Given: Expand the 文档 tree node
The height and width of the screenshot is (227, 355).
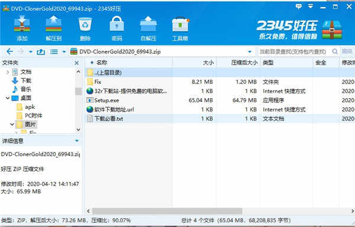Looking at the screenshot, I should (x=8, y=72).
